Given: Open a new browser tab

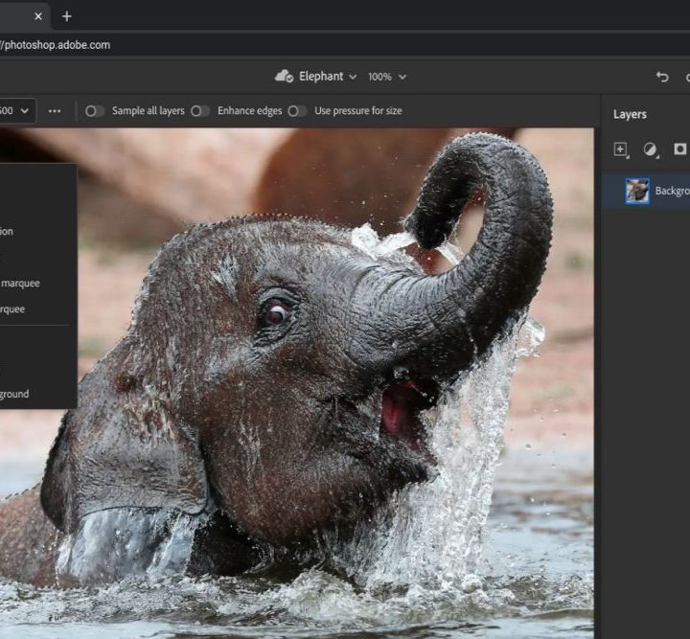Looking at the screenshot, I should 66,16.
